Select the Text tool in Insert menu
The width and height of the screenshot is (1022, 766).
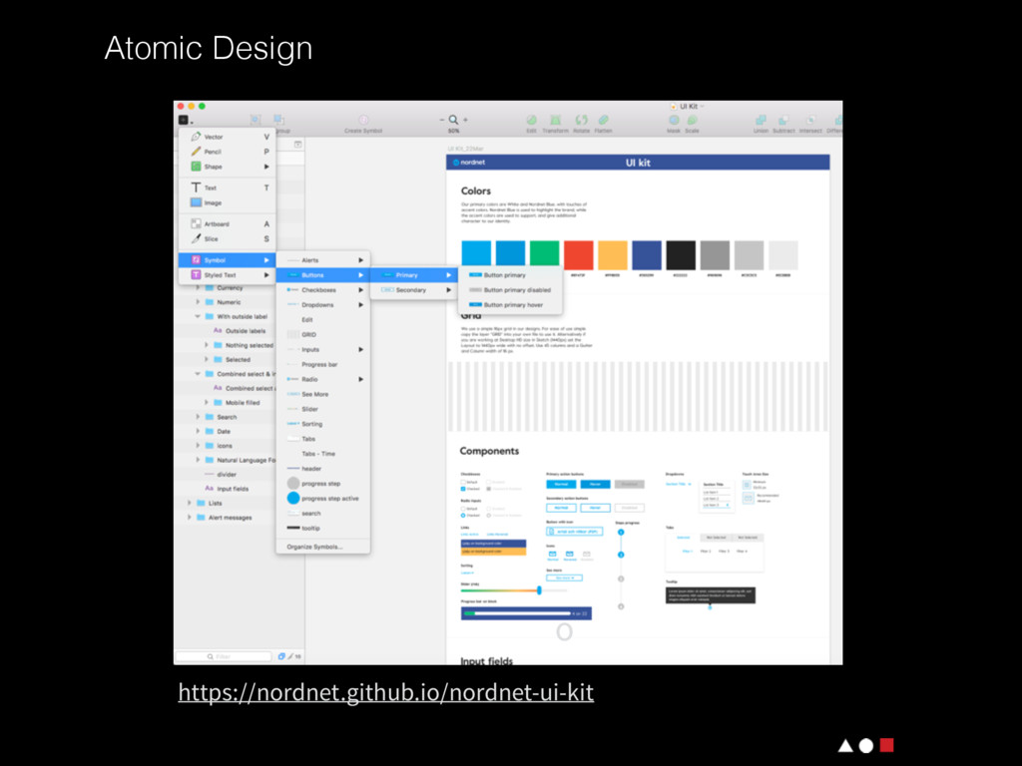[228, 188]
